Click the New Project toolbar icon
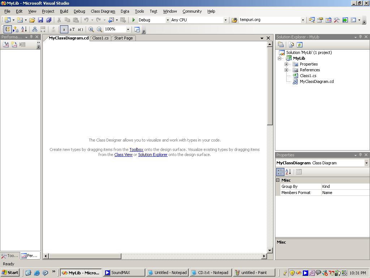 pyautogui.click(x=8, y=20)
